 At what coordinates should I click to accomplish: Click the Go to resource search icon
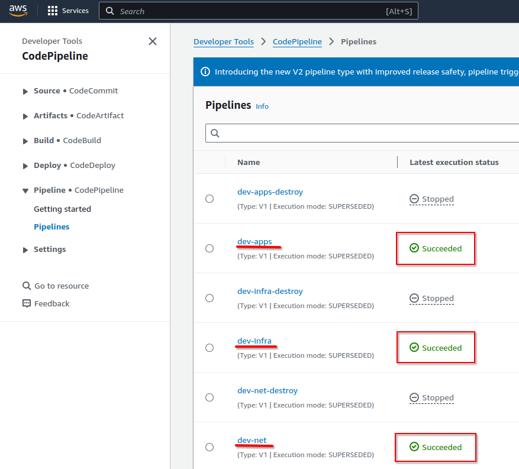[27, 286]
